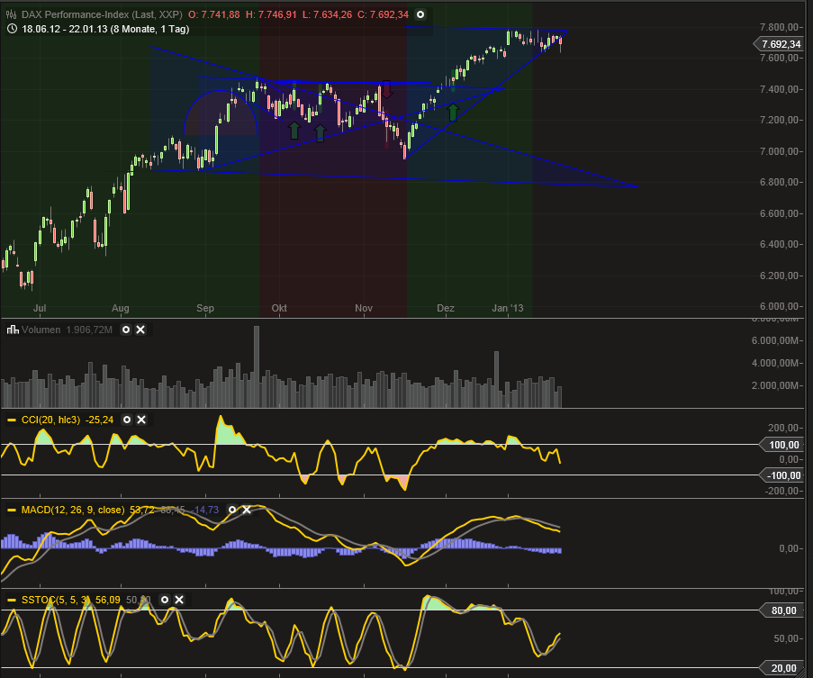Click the Volumen indicator label
This screenshot has width=813, height=678.
coord(41,330)
